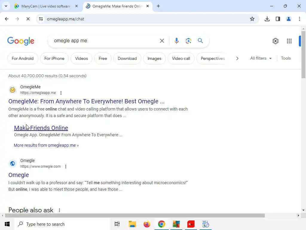
Task: Click About 40,700,000 results text
Action: click(x=48, y=76)
